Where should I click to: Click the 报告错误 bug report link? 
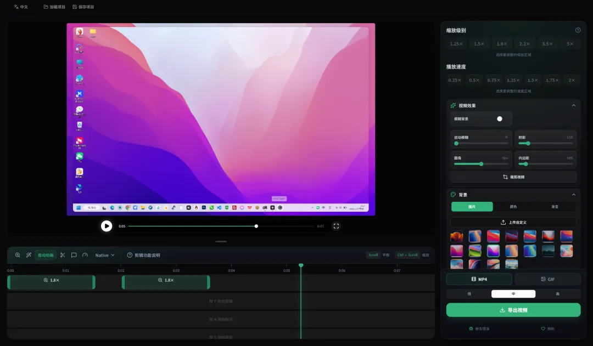(479, 328)
